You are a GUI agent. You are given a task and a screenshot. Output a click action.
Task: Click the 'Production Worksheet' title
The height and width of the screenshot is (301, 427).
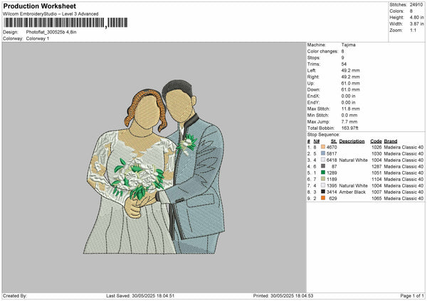pyautogui.click(x=40, y=6)
